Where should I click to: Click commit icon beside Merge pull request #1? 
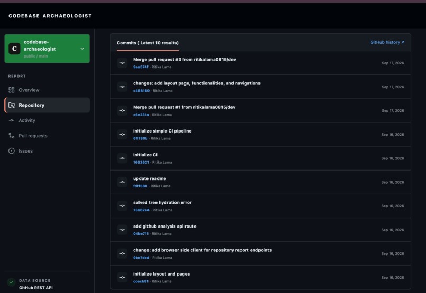(x=122, y=111)
